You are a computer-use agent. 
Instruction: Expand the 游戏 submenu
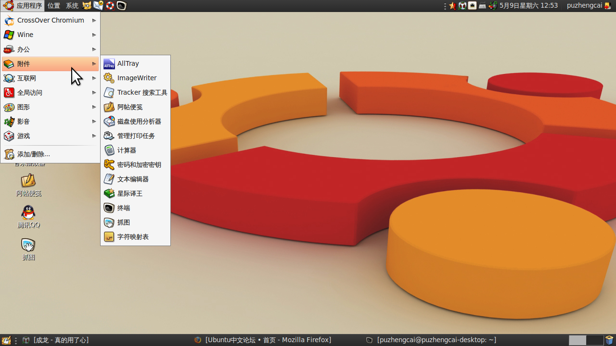pos(50,136)
